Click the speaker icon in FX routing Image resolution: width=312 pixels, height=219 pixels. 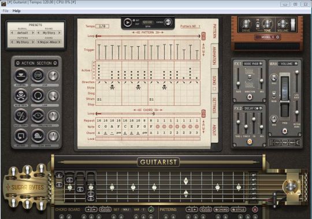pos(298,142)
